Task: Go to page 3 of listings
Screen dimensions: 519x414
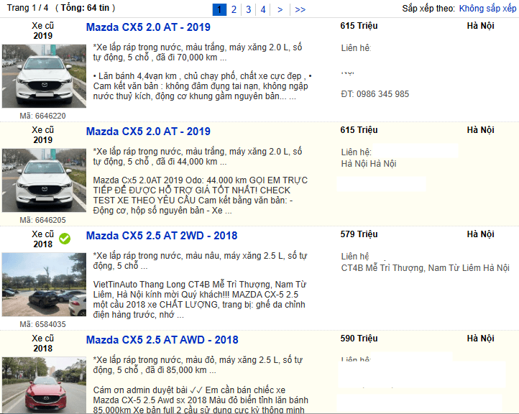Action: point(248,9)
